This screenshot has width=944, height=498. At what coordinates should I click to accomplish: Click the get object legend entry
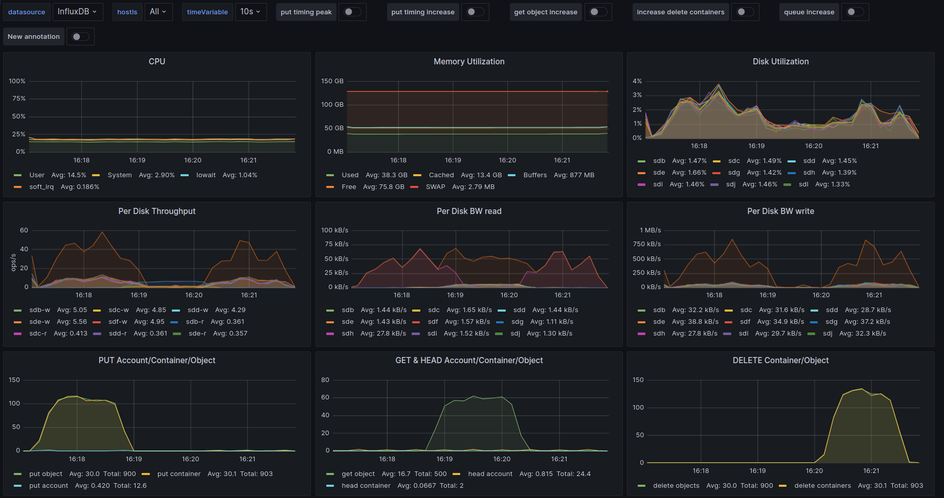358,474
